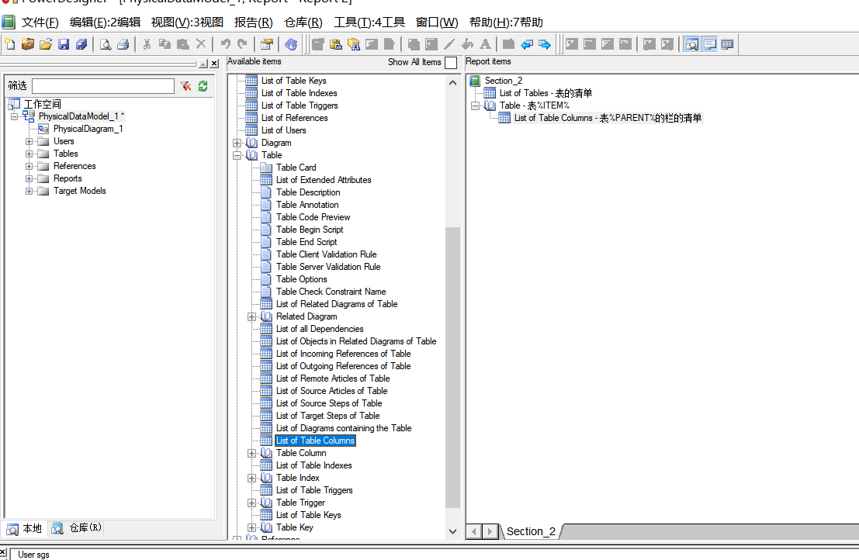Click Available items scrollbar up arrow

(x=452, y=83)
